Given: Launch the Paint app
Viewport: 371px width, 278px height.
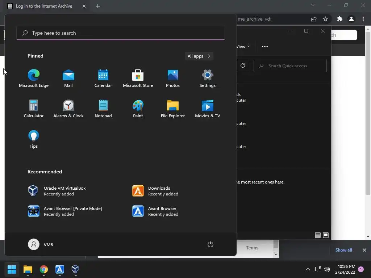Looking at the screenshot, I should click(138, 109).
